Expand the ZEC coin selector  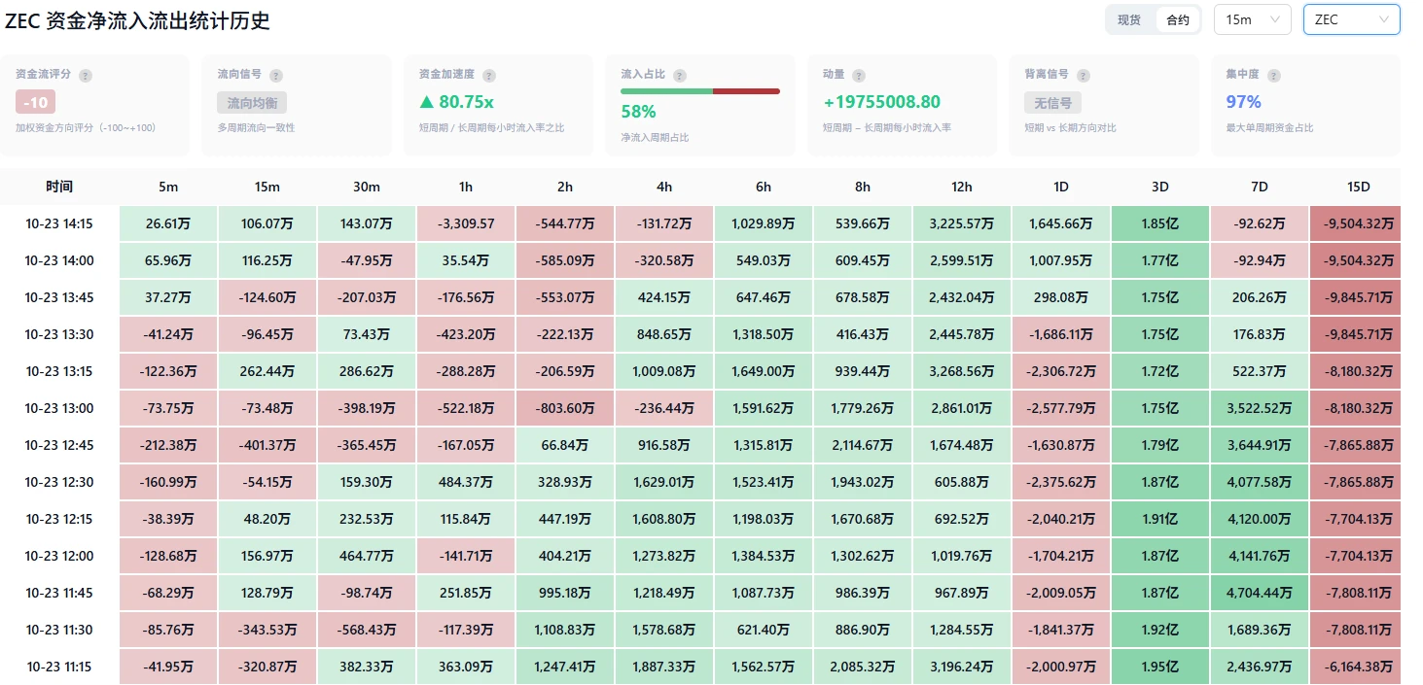(x=1351, y=19)
